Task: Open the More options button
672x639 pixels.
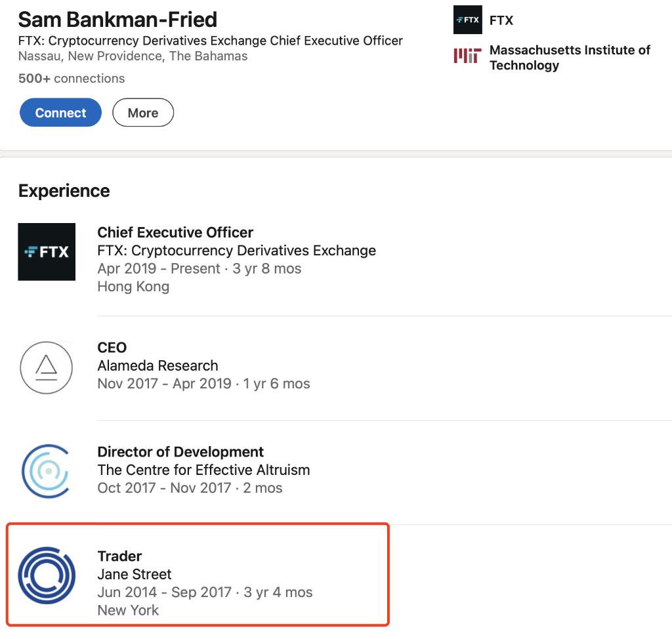Action: point(143,112)
